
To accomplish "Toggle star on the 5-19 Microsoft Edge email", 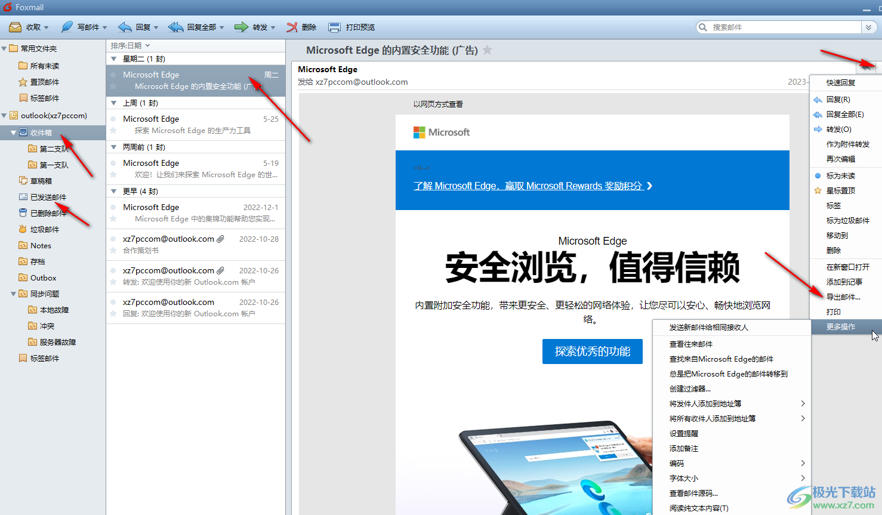I will click(x=113, y=174).
